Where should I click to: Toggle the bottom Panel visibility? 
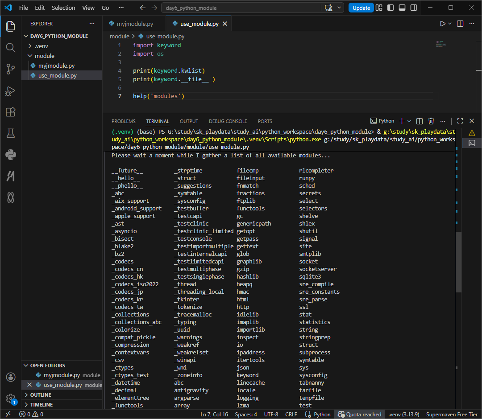pyautogui.click(x=402, y=8)
